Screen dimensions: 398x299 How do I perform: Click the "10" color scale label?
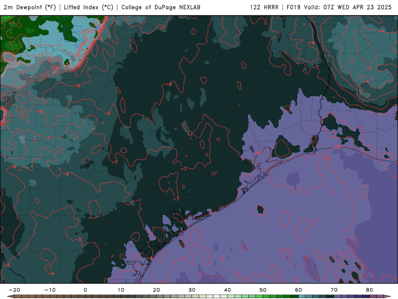121,290
